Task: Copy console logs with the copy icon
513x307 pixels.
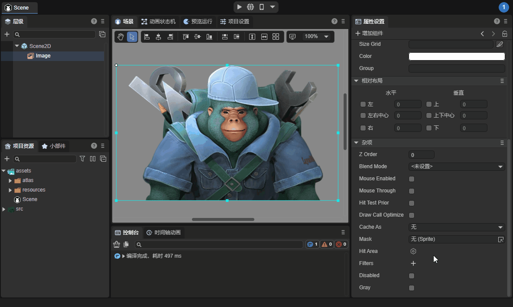Action: click(x=126, y=244)
